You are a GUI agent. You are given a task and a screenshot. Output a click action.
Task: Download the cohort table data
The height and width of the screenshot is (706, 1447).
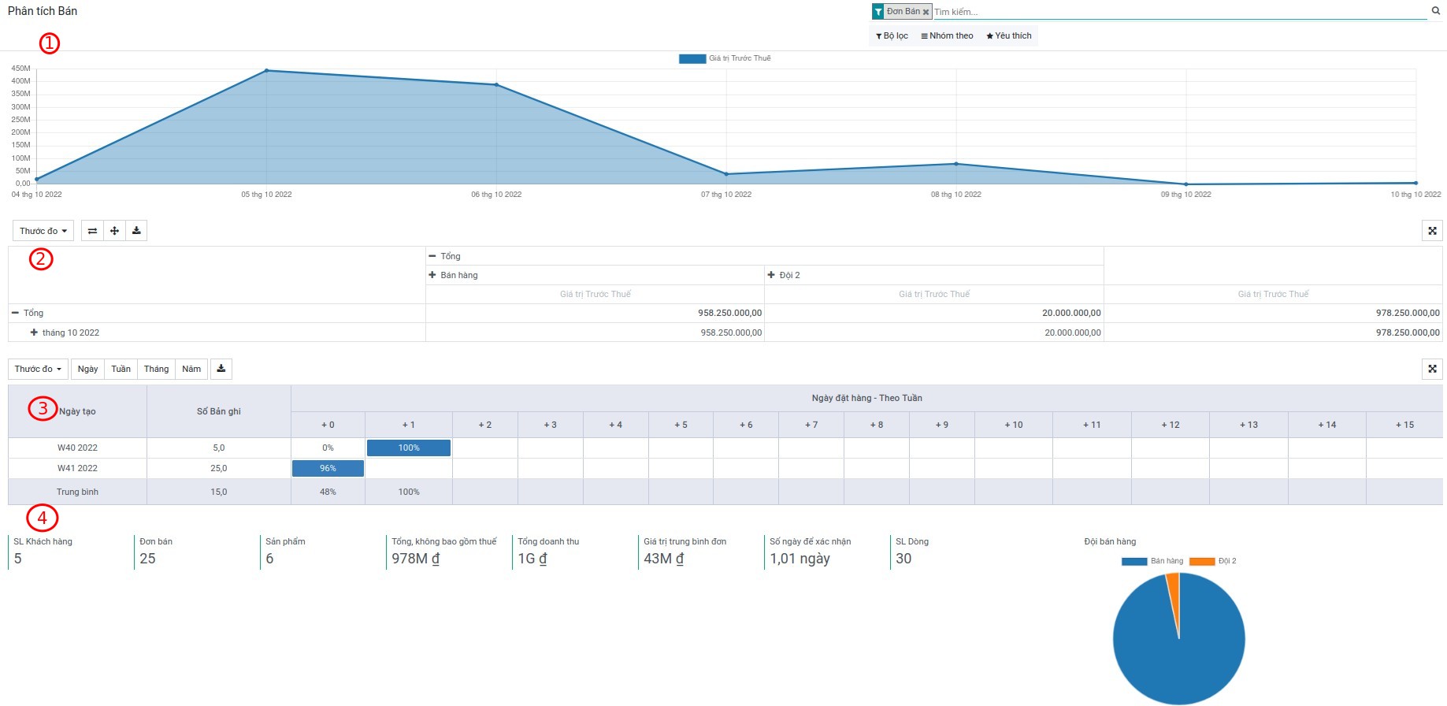tap(221, 369)
